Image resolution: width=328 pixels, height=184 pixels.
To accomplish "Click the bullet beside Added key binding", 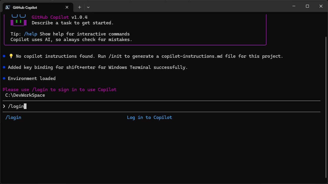I will (x=4, y=67).
